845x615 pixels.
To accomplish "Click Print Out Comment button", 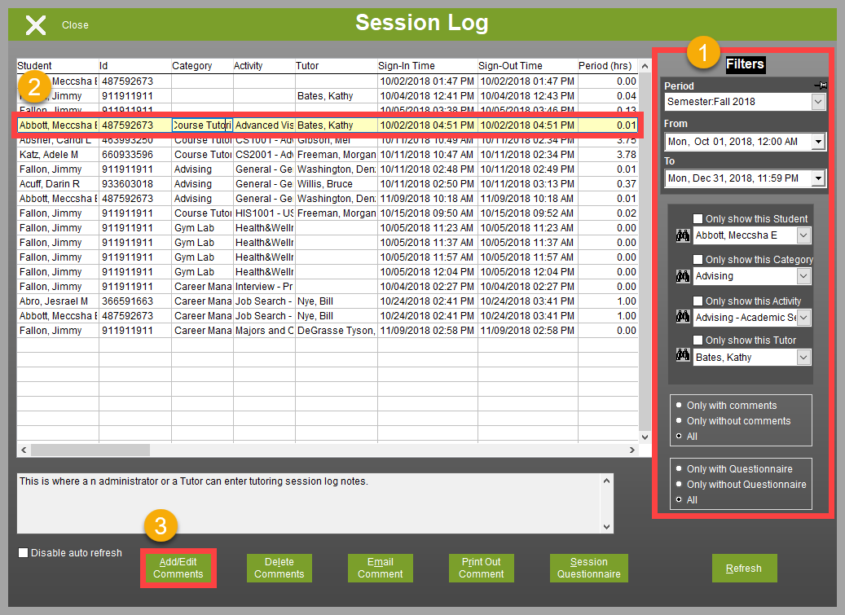I will click(482, 568).
